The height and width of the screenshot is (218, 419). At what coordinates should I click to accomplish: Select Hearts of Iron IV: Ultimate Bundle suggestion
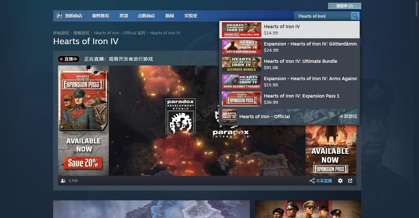tap(289, 64)
